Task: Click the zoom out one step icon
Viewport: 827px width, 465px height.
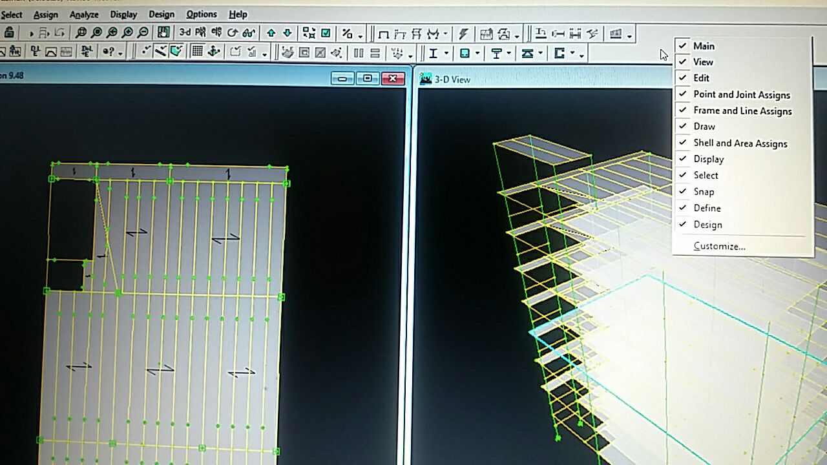Action: click(143, 32)
